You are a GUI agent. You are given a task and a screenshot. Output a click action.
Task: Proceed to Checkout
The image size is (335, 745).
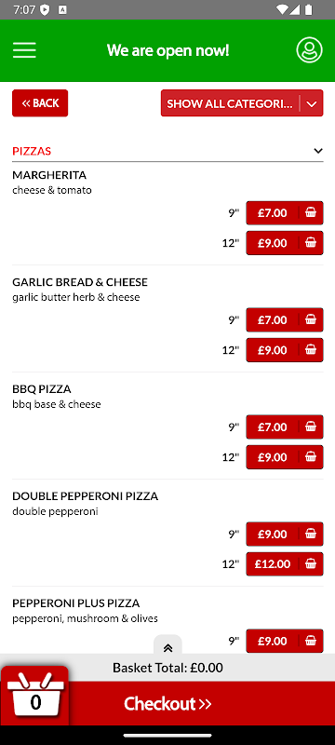click(x=167, y=704)
